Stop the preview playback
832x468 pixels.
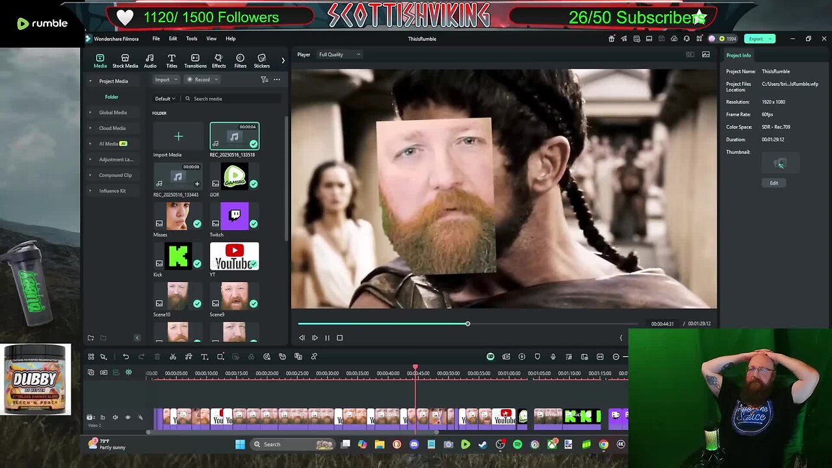click(339, 338)
